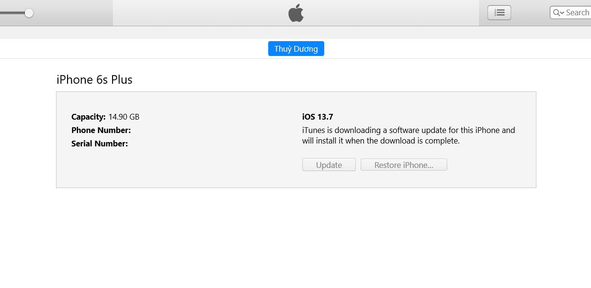Click the iOS 13.7 version text
Viewport: 591px width, 288px height.
pos(318,117)
